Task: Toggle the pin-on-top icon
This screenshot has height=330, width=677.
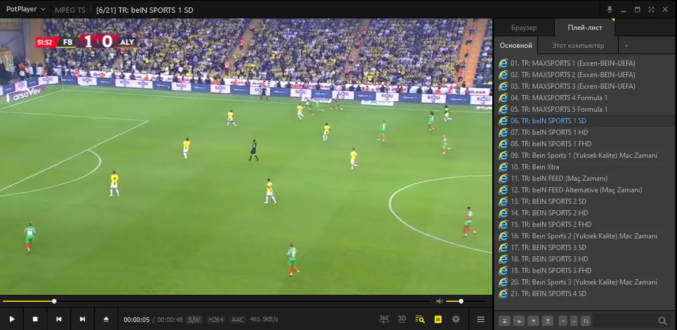Action: pos(609,9)
